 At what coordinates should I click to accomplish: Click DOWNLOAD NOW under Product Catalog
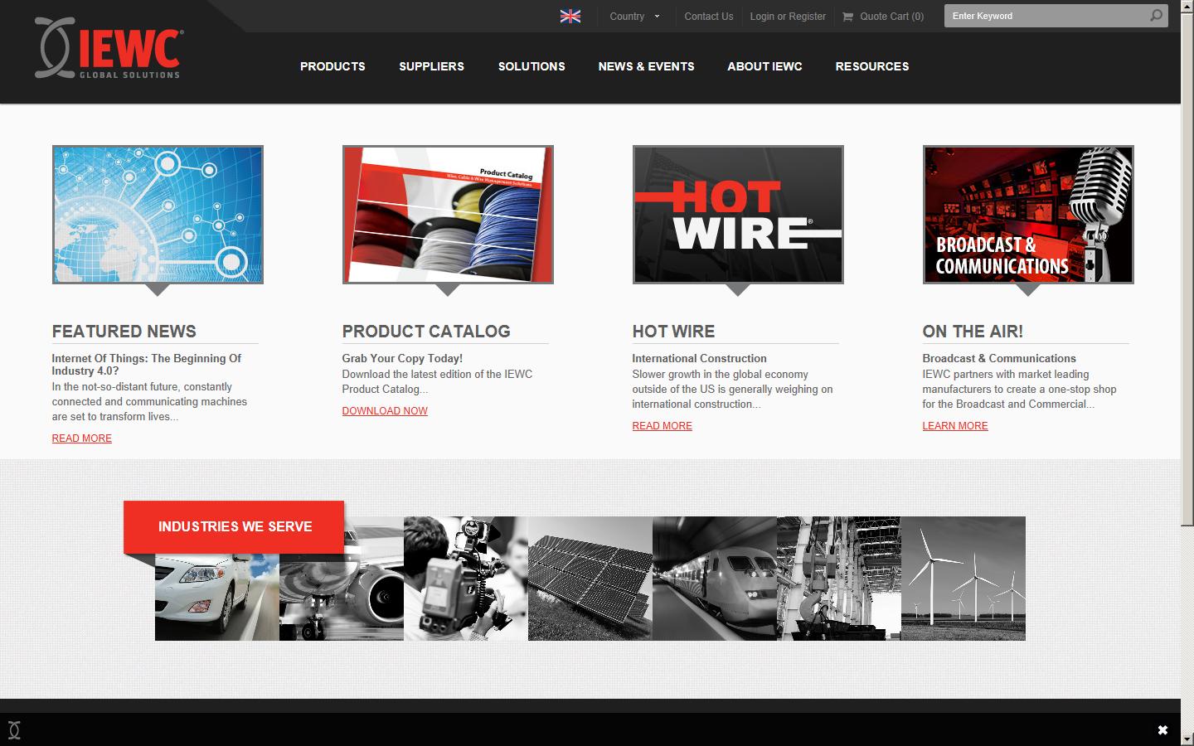click(384, 410)
